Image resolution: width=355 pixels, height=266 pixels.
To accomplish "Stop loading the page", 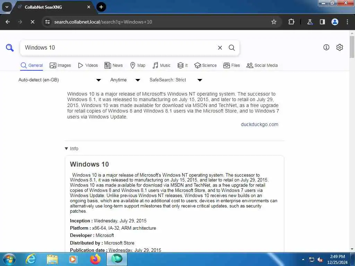I will coord(32,22).
